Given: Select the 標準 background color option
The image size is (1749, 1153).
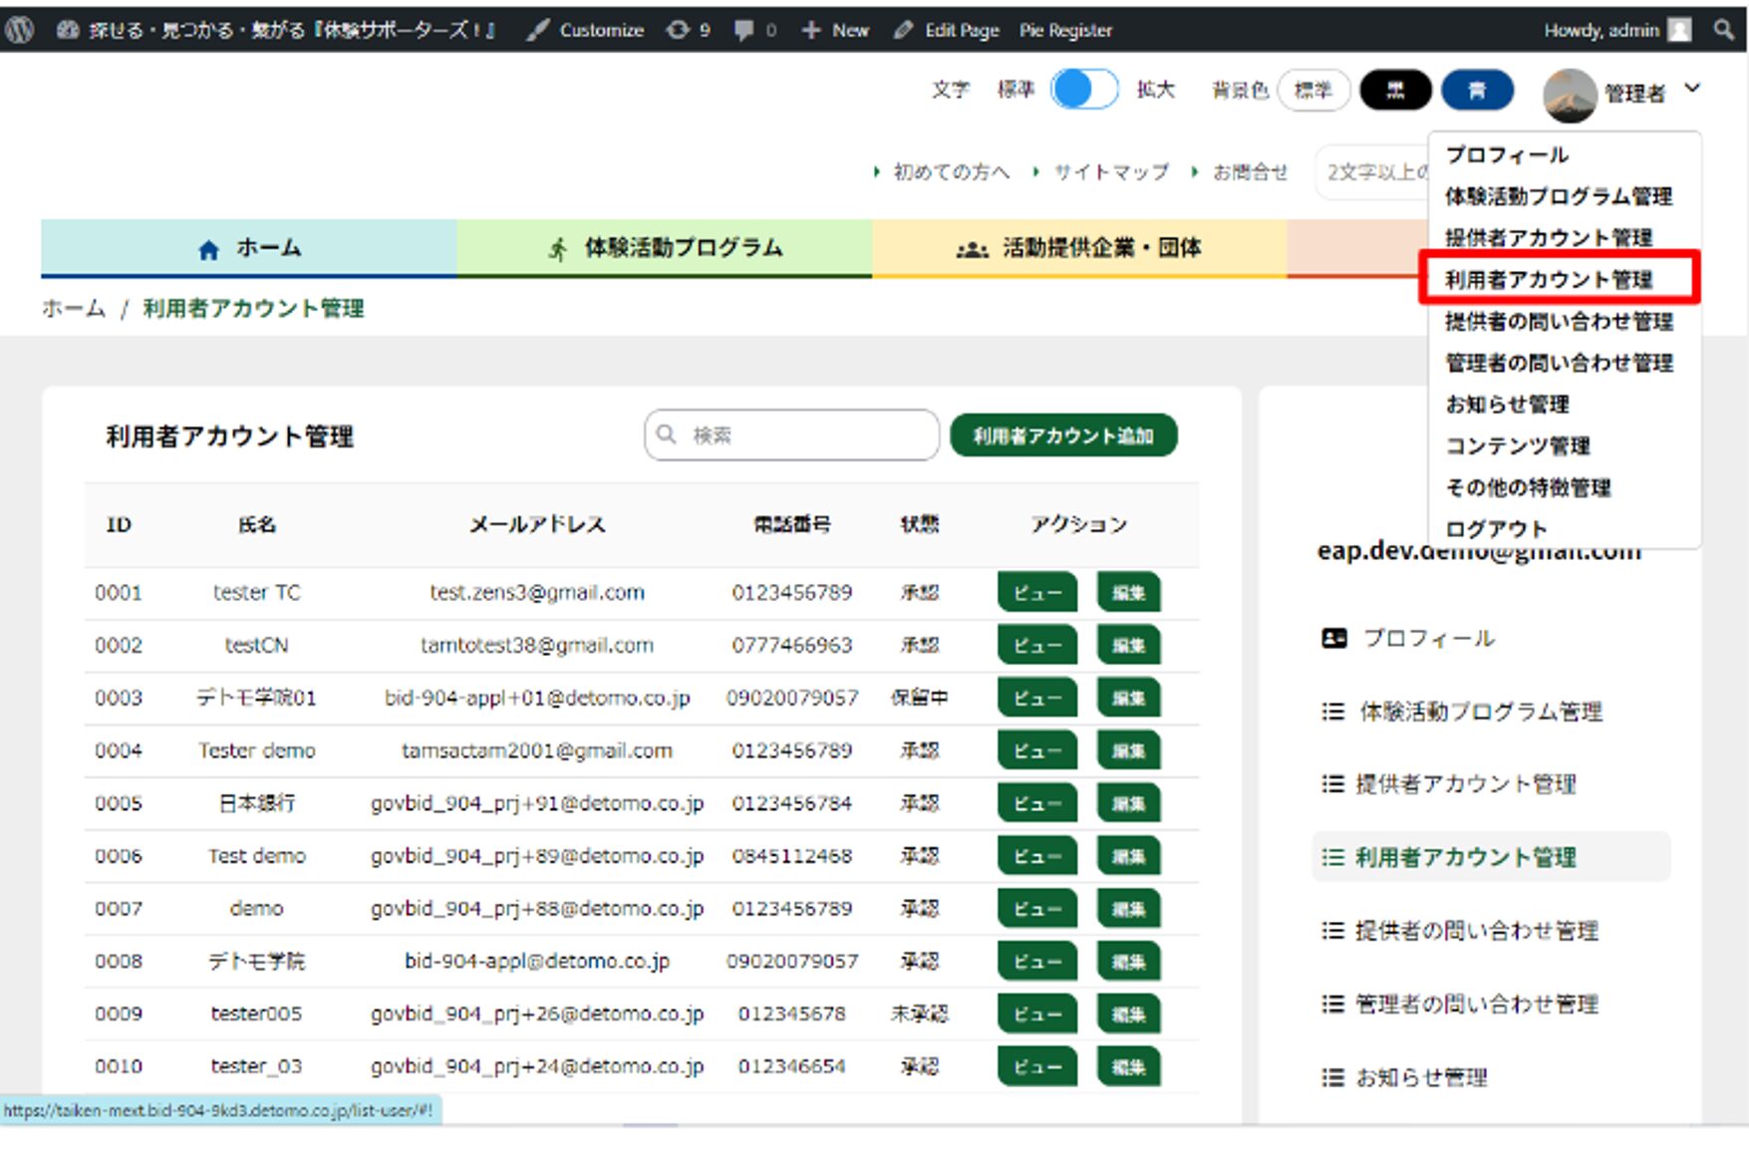Looking at the screenshot, I should (x=1313, y=90).
